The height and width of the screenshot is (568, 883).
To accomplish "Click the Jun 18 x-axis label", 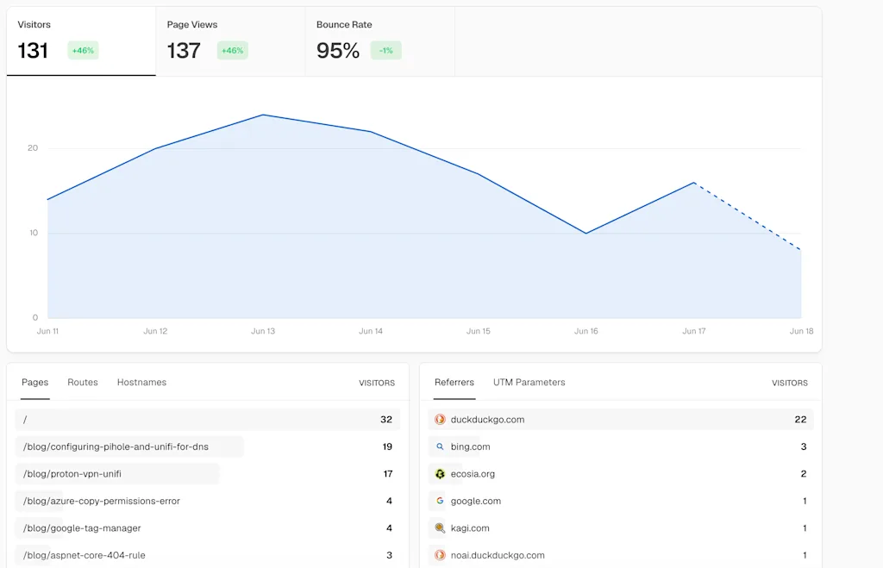I will (801, 331).
